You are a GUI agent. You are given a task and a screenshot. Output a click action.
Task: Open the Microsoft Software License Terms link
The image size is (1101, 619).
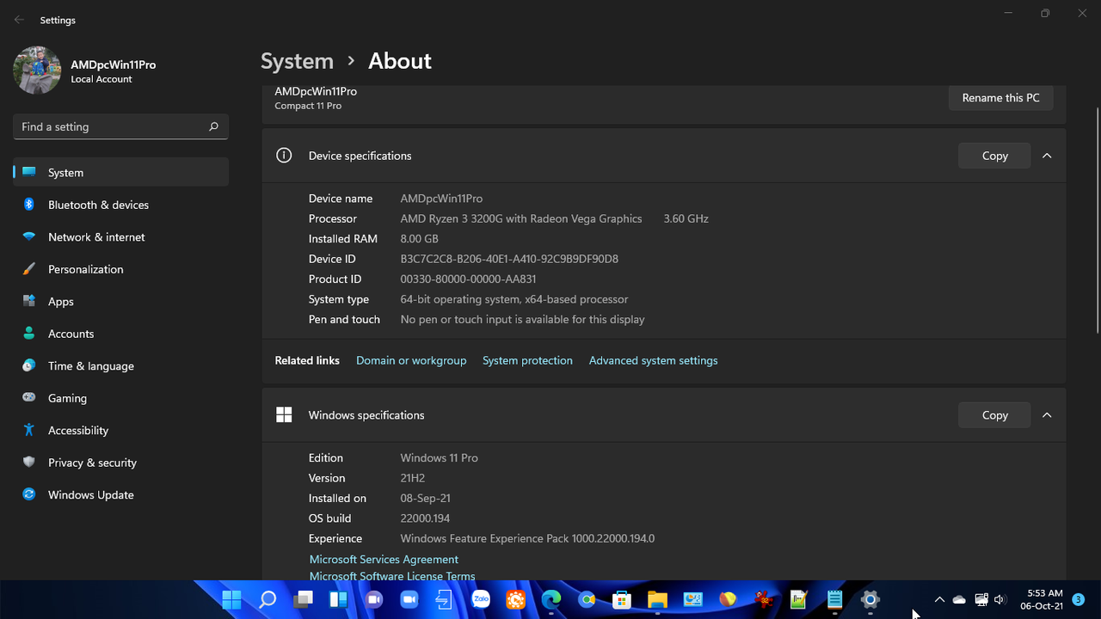(x=392, y=576)
